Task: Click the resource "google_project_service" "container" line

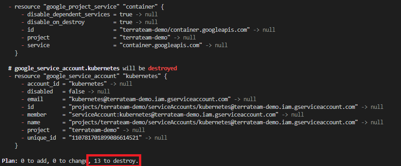Action: pos(86,7)
